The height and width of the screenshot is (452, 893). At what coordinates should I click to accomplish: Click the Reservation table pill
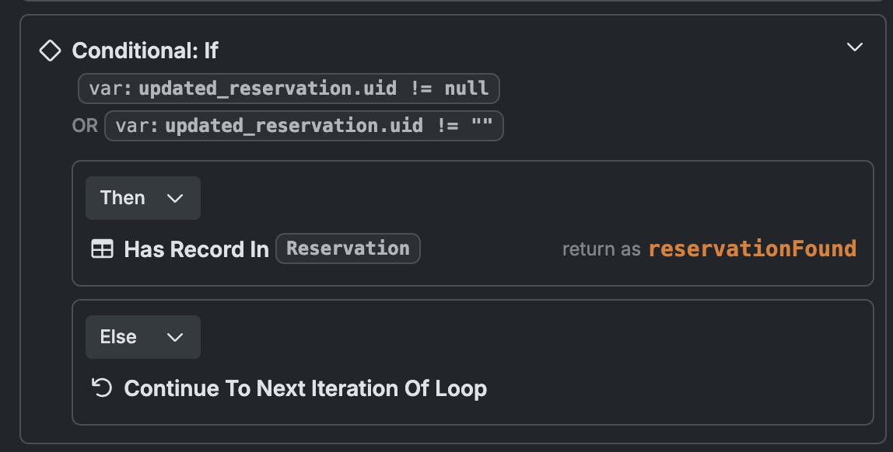[348, 249]
